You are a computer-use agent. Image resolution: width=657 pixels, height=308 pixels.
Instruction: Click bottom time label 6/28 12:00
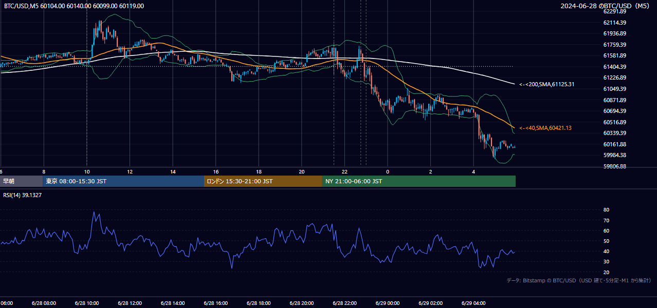coord(130,303)
